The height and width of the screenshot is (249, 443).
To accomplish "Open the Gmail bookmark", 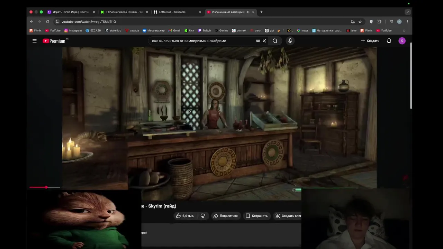I will click(174, 30).
